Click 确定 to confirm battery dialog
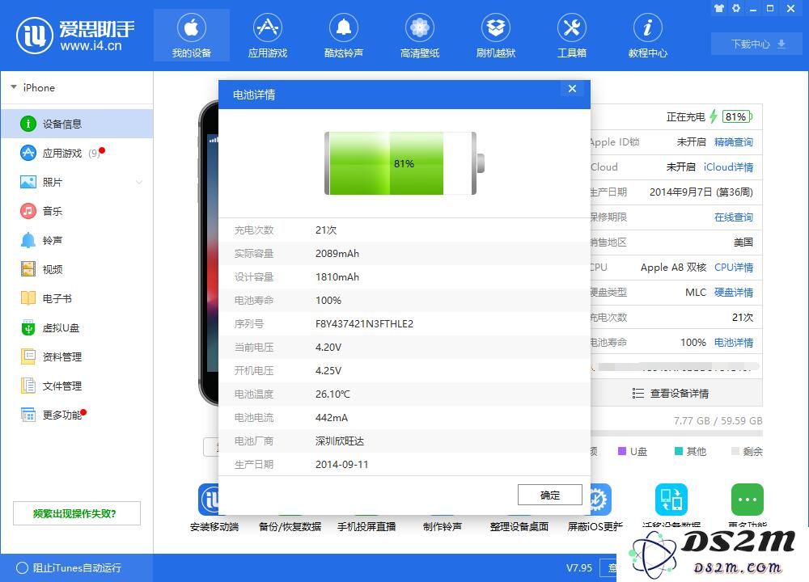This screenshot has width=809, height=582. click(549, 495)
